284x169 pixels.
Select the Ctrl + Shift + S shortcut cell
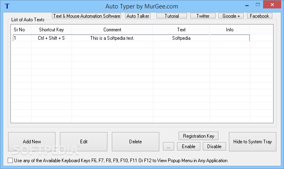pyautogui.click(x=51, y=38)
